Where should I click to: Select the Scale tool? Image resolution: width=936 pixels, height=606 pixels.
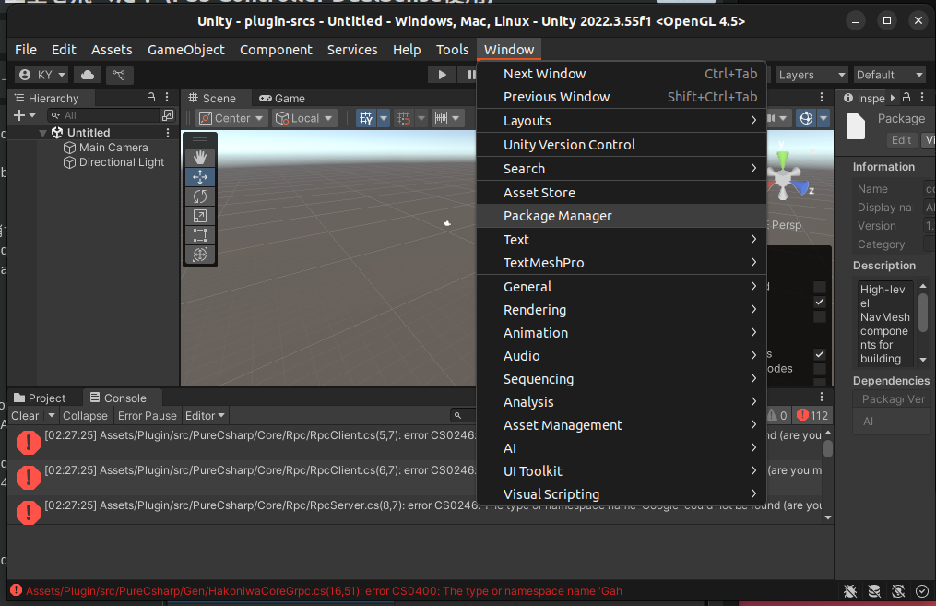click(x=200, y=216)
